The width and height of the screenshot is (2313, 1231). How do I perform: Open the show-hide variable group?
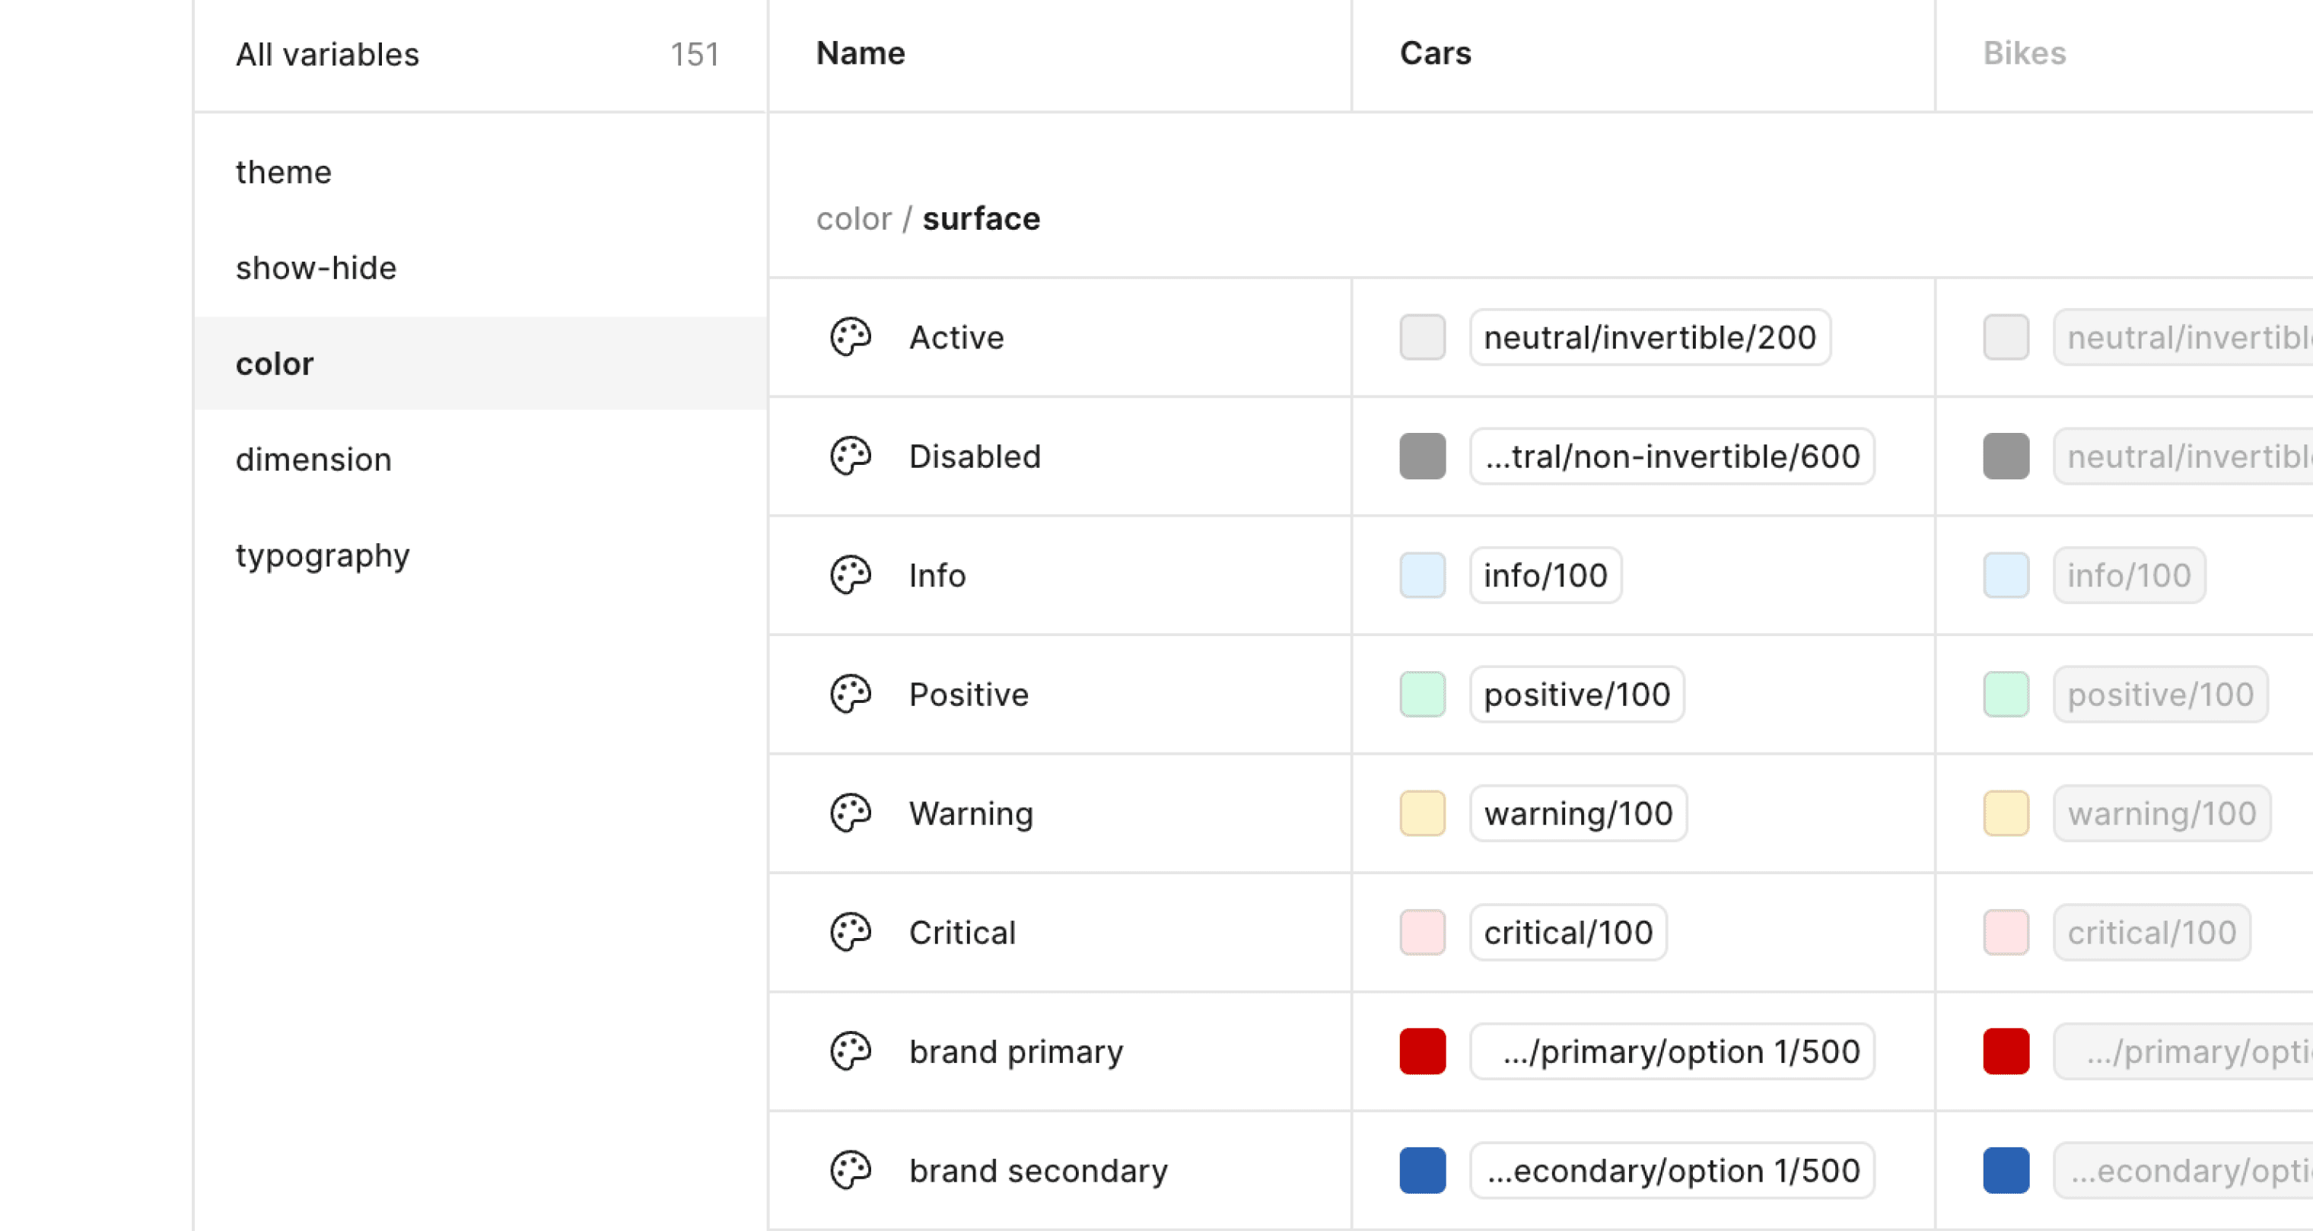coord(316,269)
